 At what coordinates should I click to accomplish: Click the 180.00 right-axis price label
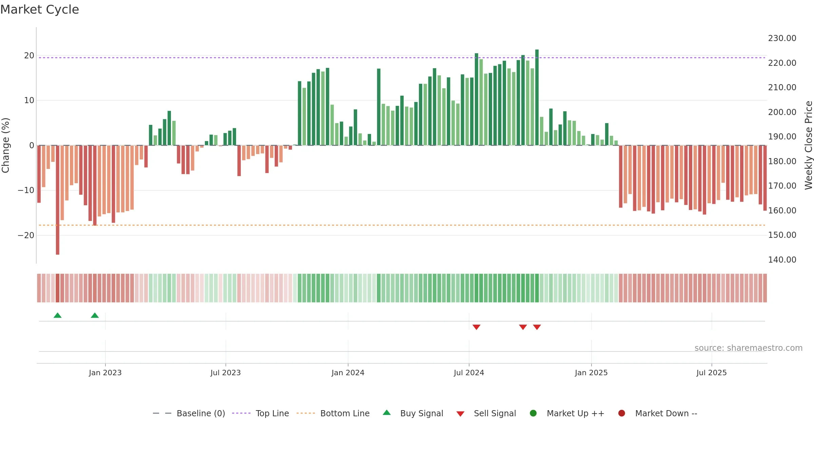[x=782, y=161]
